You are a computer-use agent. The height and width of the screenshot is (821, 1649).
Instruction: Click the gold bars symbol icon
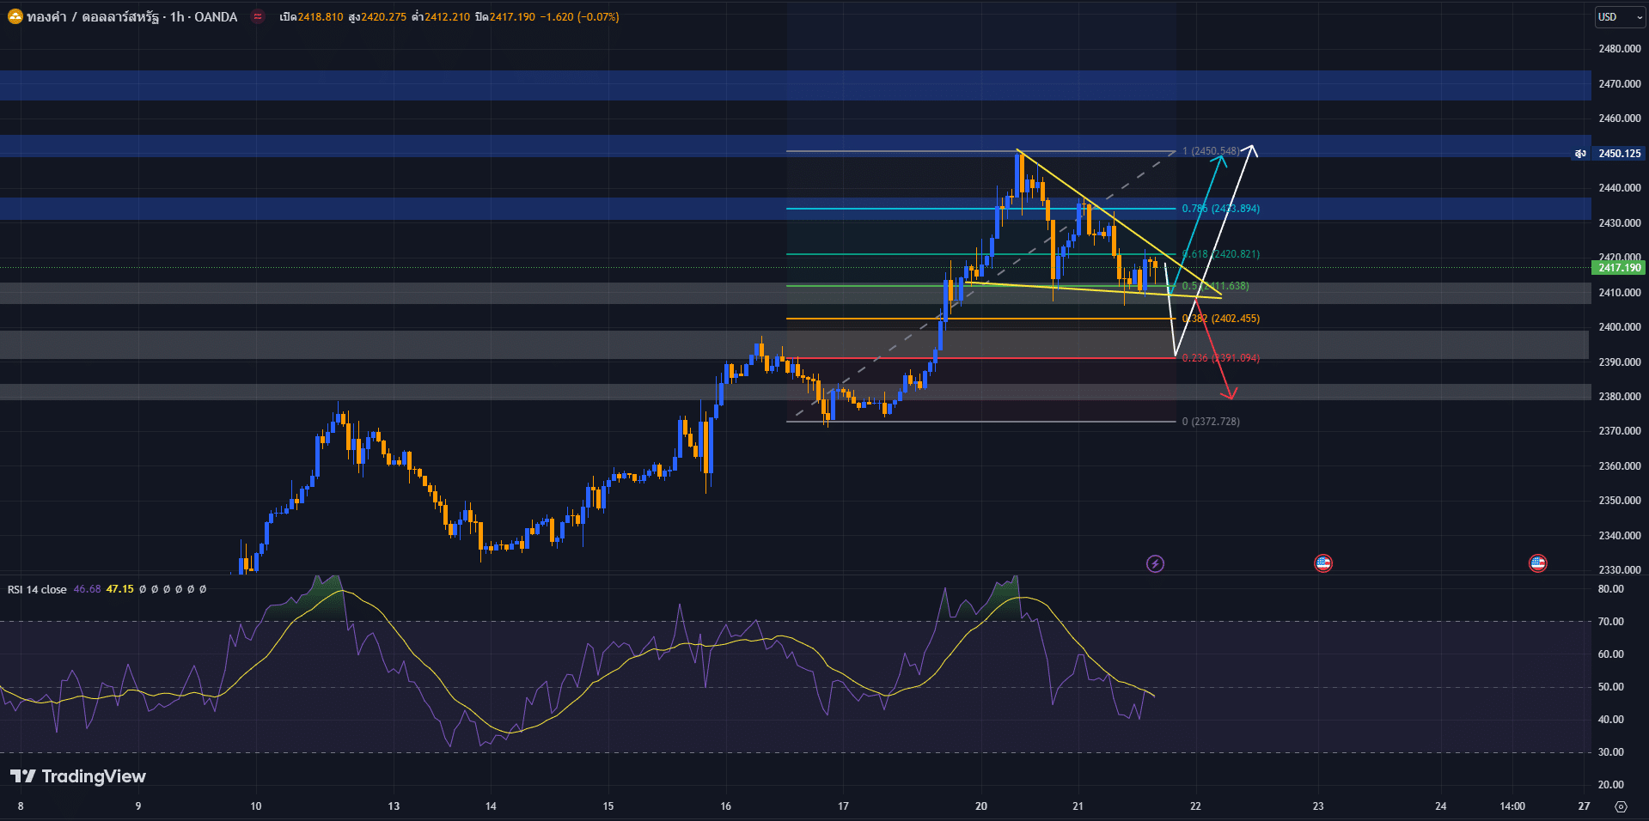click(x=15, y=16)
